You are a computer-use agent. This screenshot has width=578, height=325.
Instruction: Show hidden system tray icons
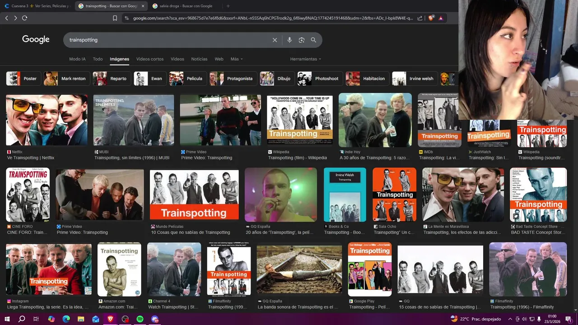tap(511, 319)
